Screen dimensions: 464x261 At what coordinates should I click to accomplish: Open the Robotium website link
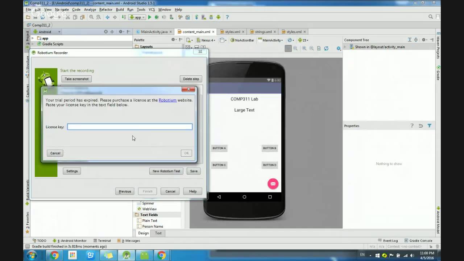167,100
